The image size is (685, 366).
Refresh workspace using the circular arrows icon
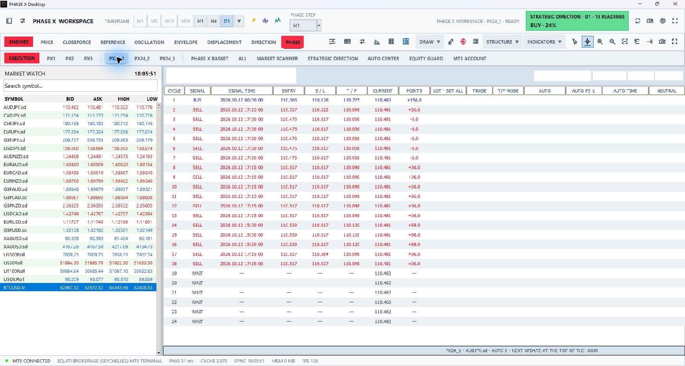click(x=638, y=21)
